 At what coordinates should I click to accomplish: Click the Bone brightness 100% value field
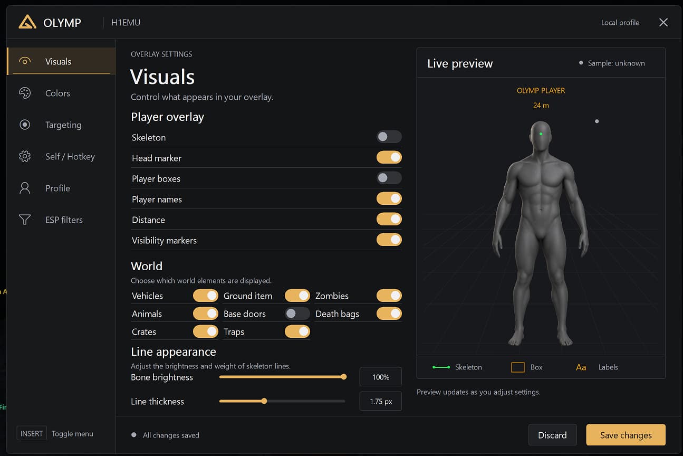point(380,377)
